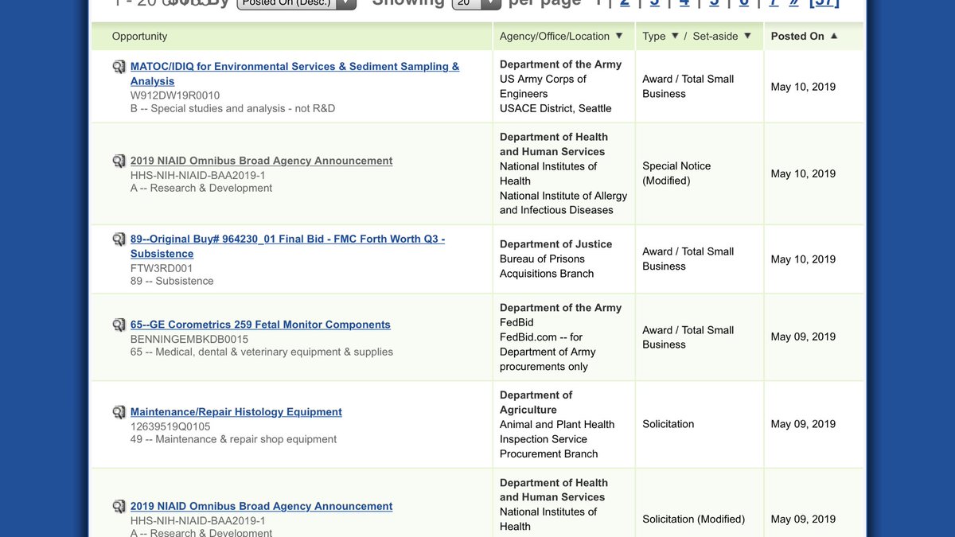Open MATOC/IDIQ for Environmental Services link

coord(294,74)
